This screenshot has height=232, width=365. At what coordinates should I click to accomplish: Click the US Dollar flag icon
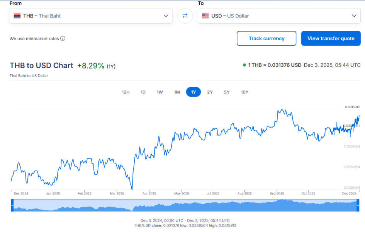[205, 16]
